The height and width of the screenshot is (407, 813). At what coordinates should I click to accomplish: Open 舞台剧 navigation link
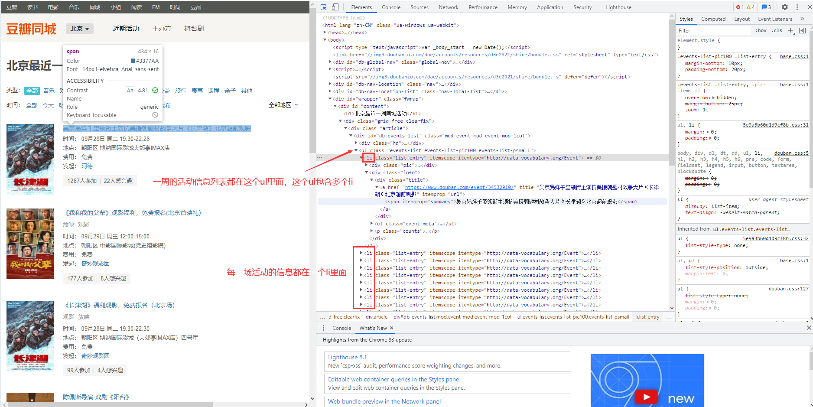point(194,29)
